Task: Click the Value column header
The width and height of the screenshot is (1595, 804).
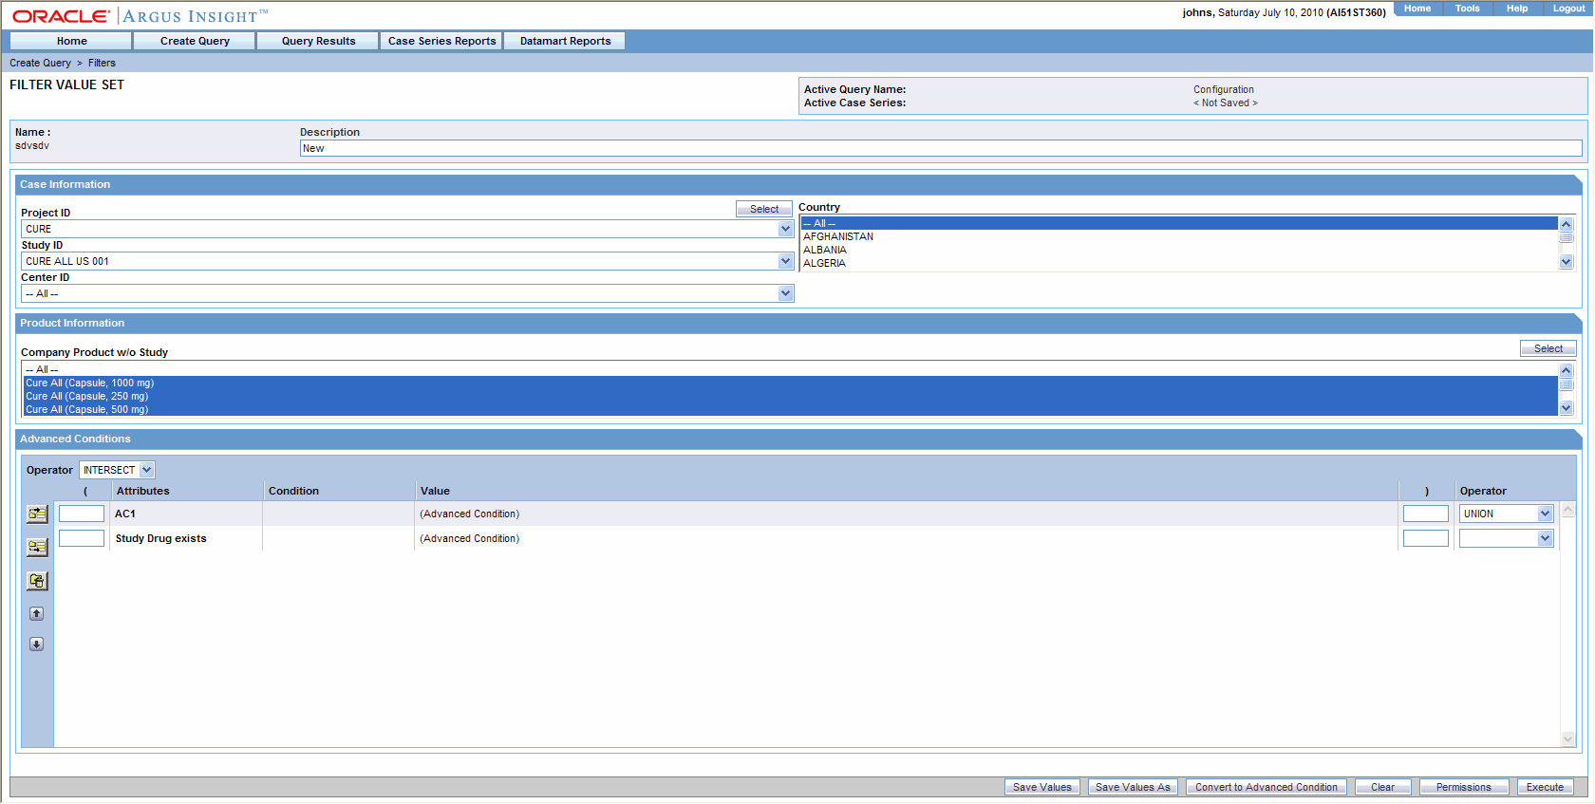Action: tap(435, 491)
